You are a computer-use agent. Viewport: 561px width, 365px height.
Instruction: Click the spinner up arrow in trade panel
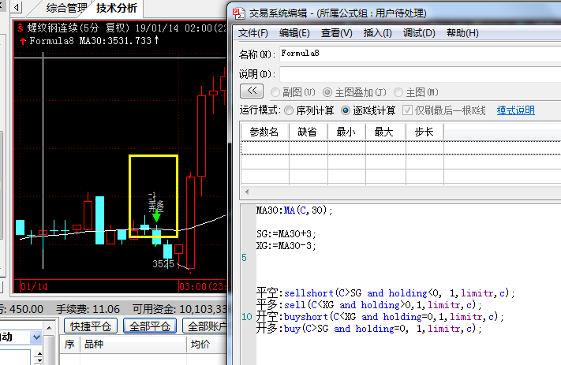click(x=39, y=353)
